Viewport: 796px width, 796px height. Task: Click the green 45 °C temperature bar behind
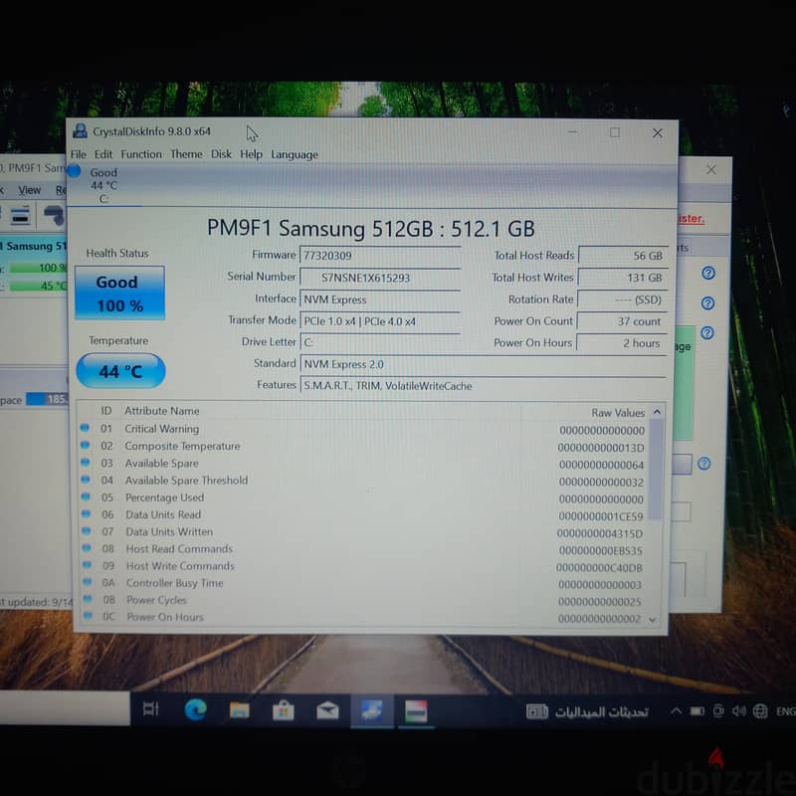(x=38, y=286)
